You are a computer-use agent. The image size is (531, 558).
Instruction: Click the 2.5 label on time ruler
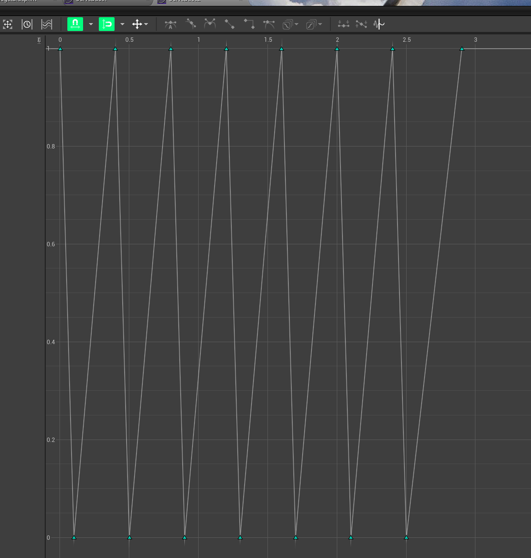pyautogui.click(x=407, y=40)
